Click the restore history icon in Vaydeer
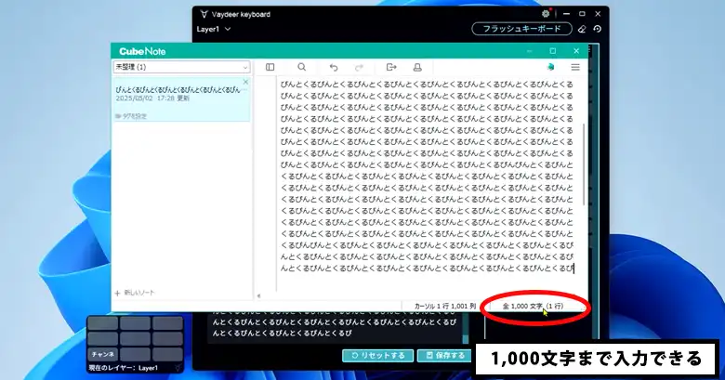Image resolution: width=725 pixels, height=380 pixels. pos(598,29)
